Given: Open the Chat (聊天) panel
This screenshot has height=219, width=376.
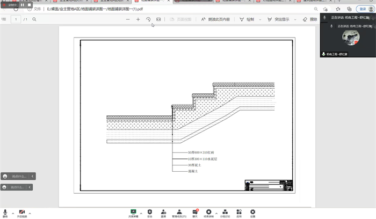Looking at the screenshot, I should click(x=195, y=213).
